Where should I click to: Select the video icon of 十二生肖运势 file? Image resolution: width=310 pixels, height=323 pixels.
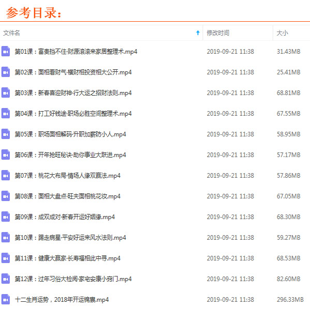[6, 299]
